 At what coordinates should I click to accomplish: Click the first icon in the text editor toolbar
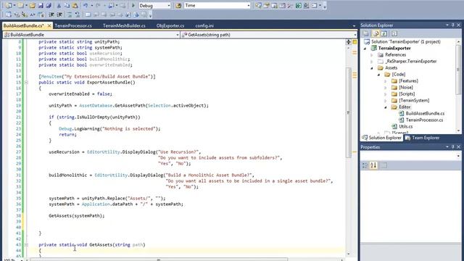tap(8, 14)
